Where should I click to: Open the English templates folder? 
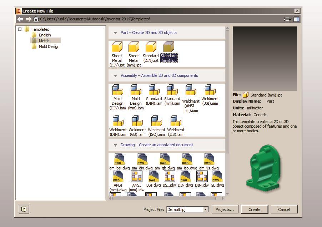click(41, 35)
